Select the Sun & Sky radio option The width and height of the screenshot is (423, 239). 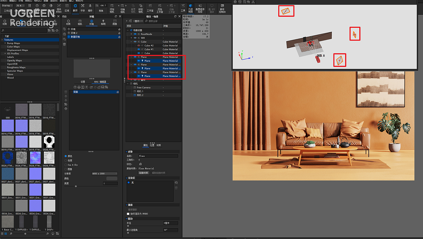66,165
